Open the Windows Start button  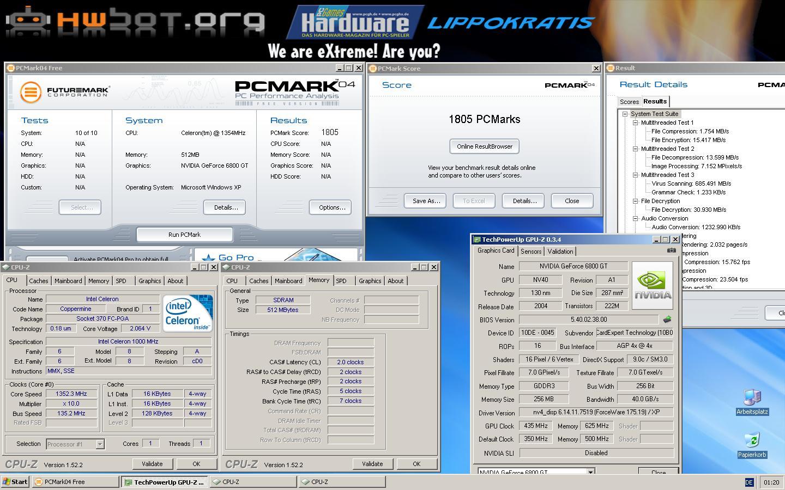tap(15, 482)
